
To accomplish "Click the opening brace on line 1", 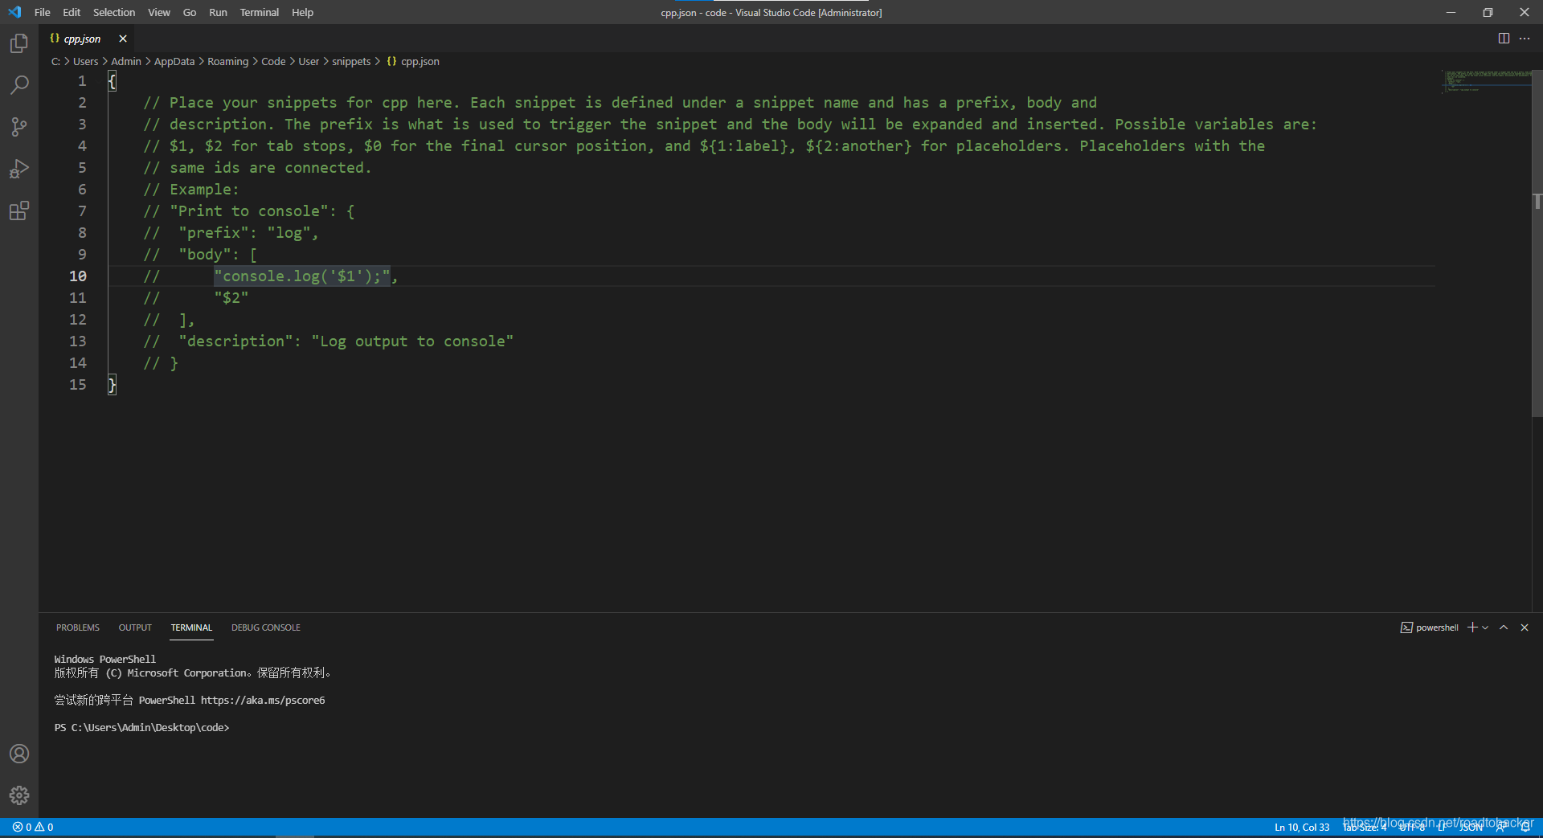I will [113, 81].
